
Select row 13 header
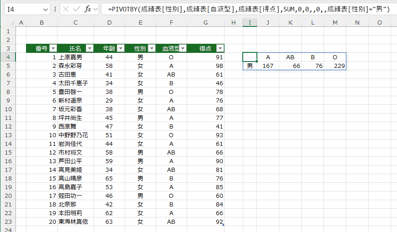[8, 135]
